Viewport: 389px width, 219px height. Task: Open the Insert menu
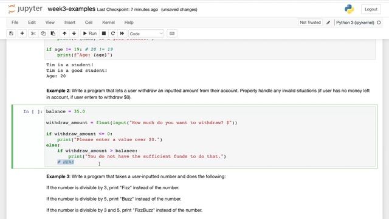click(x=70, y=23)
